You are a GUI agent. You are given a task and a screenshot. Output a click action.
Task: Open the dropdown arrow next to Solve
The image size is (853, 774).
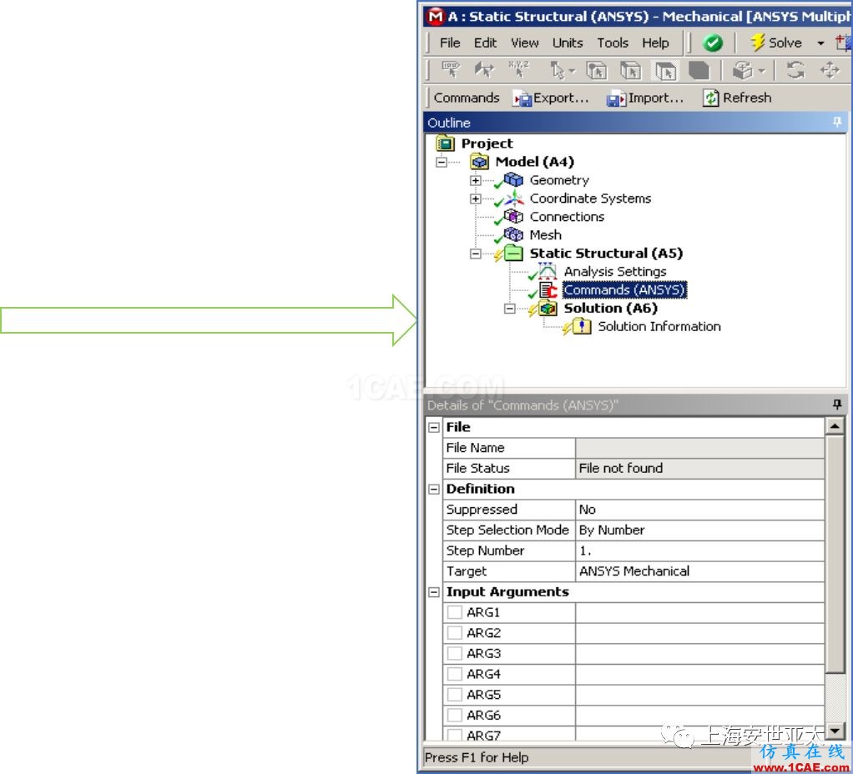pyautogui.click(x=820, y=43)
